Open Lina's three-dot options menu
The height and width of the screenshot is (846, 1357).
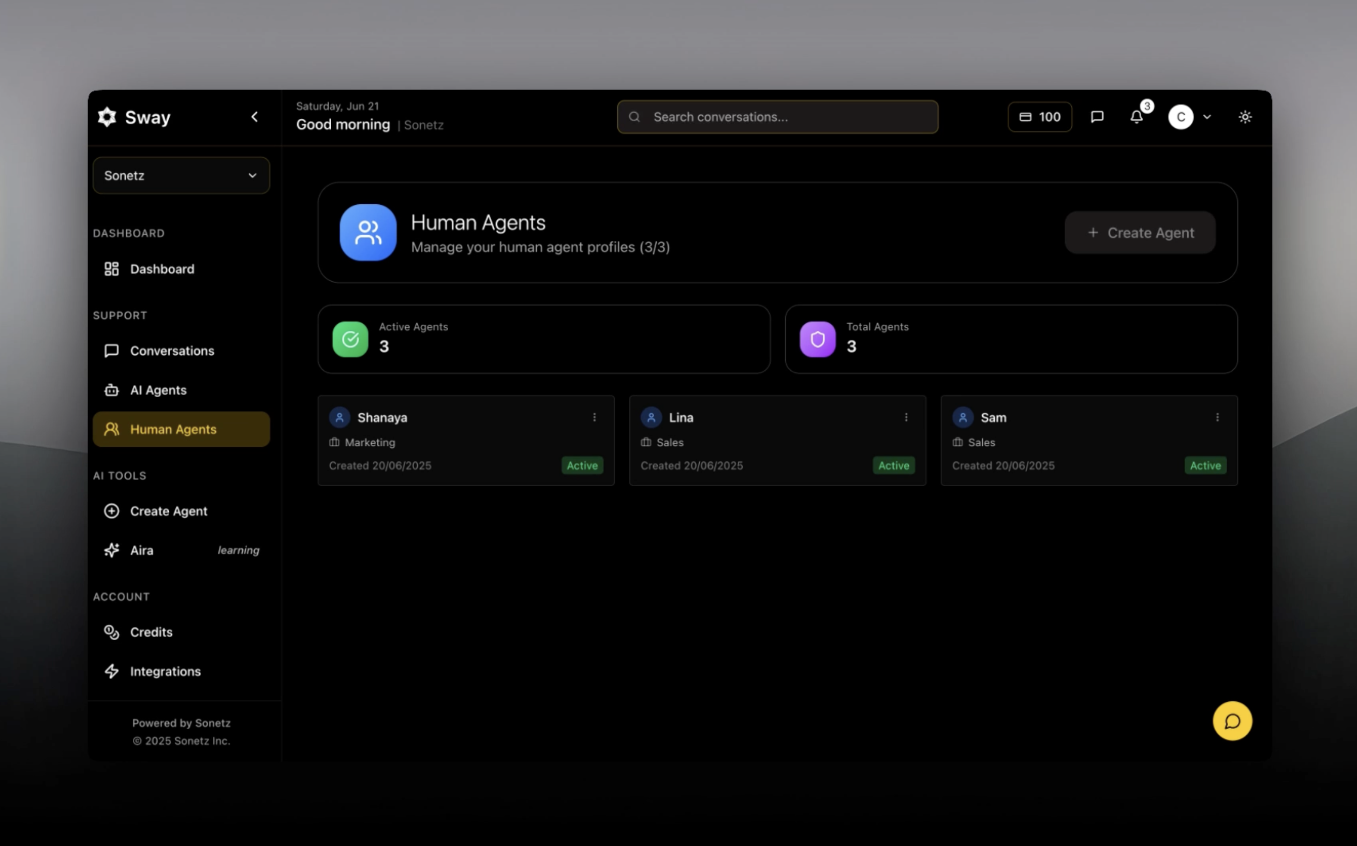[x=906, y=417]
